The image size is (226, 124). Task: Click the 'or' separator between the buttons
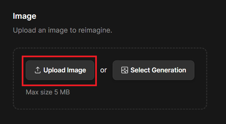[103, 70]
